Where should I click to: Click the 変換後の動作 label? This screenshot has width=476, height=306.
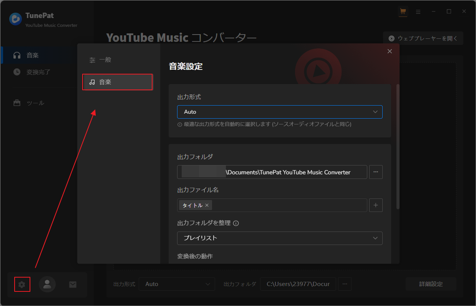195,256
